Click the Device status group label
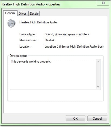The height and width of the screenshot is (127, 111). point(18,56)
